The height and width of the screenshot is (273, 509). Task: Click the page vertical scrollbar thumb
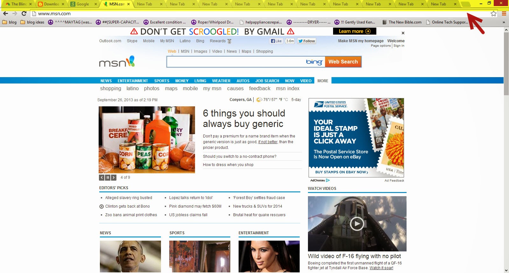click(506, 63)
